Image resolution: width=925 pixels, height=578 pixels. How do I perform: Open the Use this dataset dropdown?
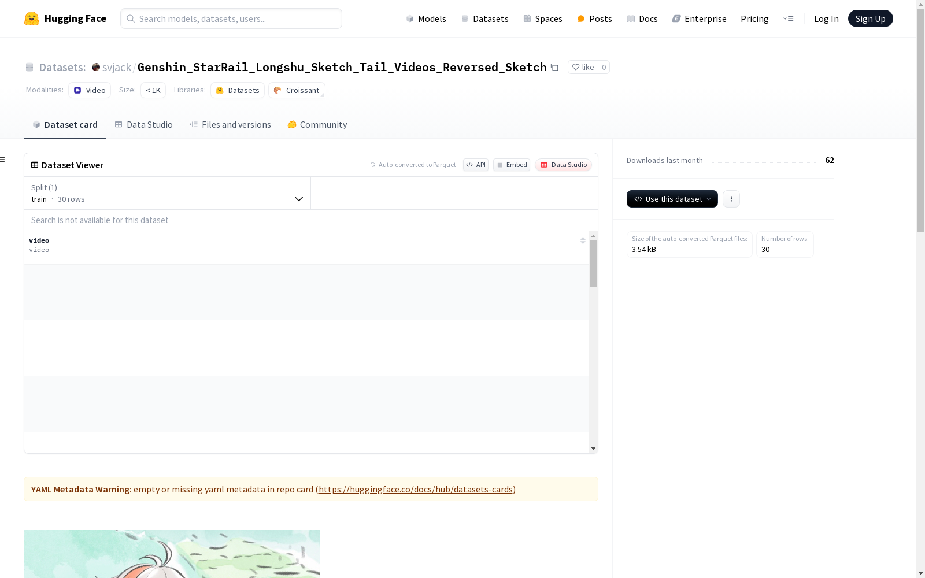click(x=672, y=199)
